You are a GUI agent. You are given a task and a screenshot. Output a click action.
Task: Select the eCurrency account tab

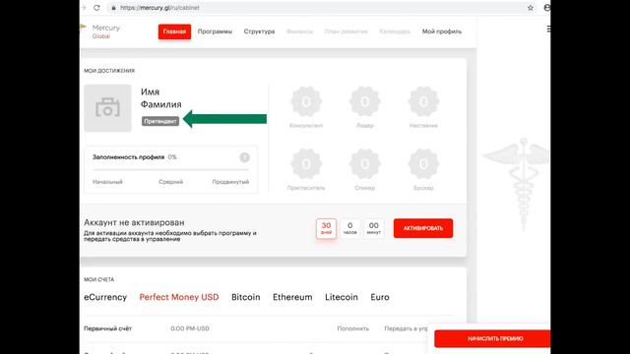tap(105, 297)
